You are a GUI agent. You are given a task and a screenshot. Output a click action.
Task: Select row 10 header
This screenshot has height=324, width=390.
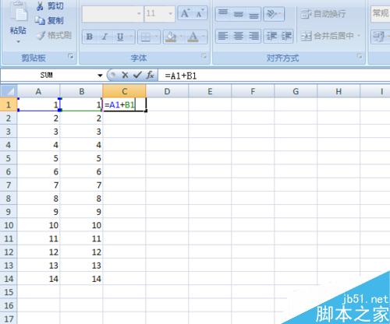coord(9,225)
